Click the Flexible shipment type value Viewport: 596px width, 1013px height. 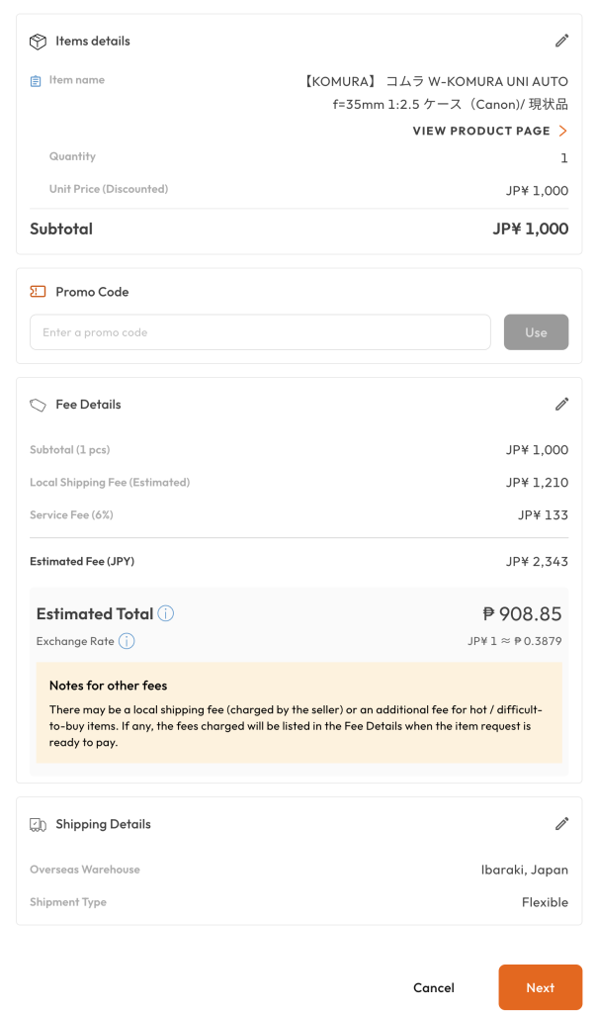pyautogui.click(x=545, y=902)
